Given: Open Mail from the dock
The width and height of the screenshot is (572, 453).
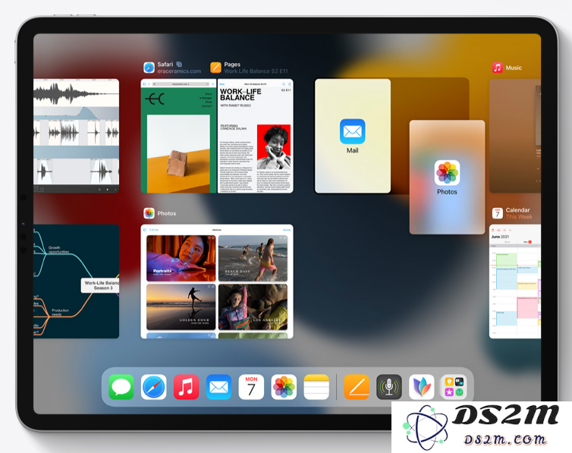Looking at the screenshot, I should (x=218, y=387).
